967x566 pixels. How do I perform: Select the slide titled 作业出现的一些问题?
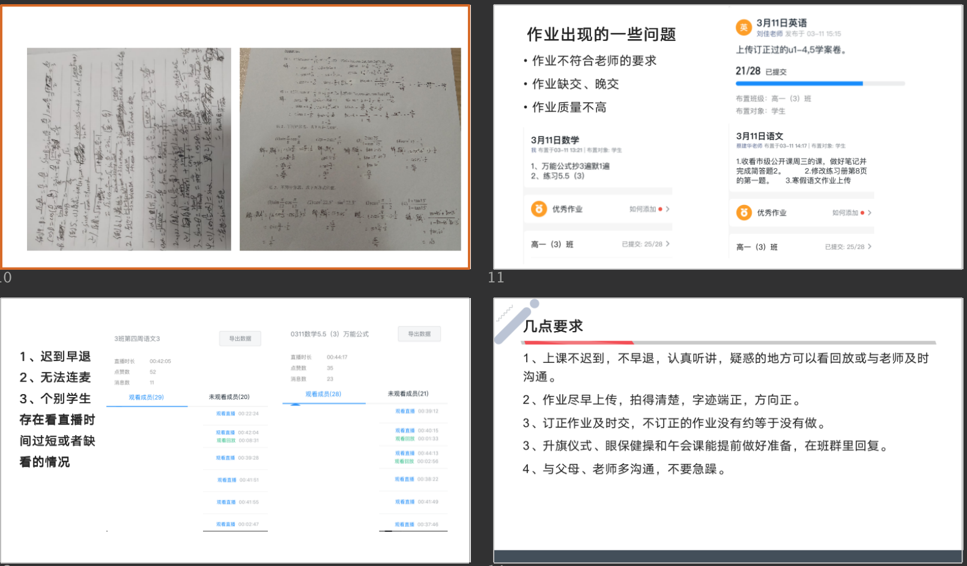(x=728, y=137)
